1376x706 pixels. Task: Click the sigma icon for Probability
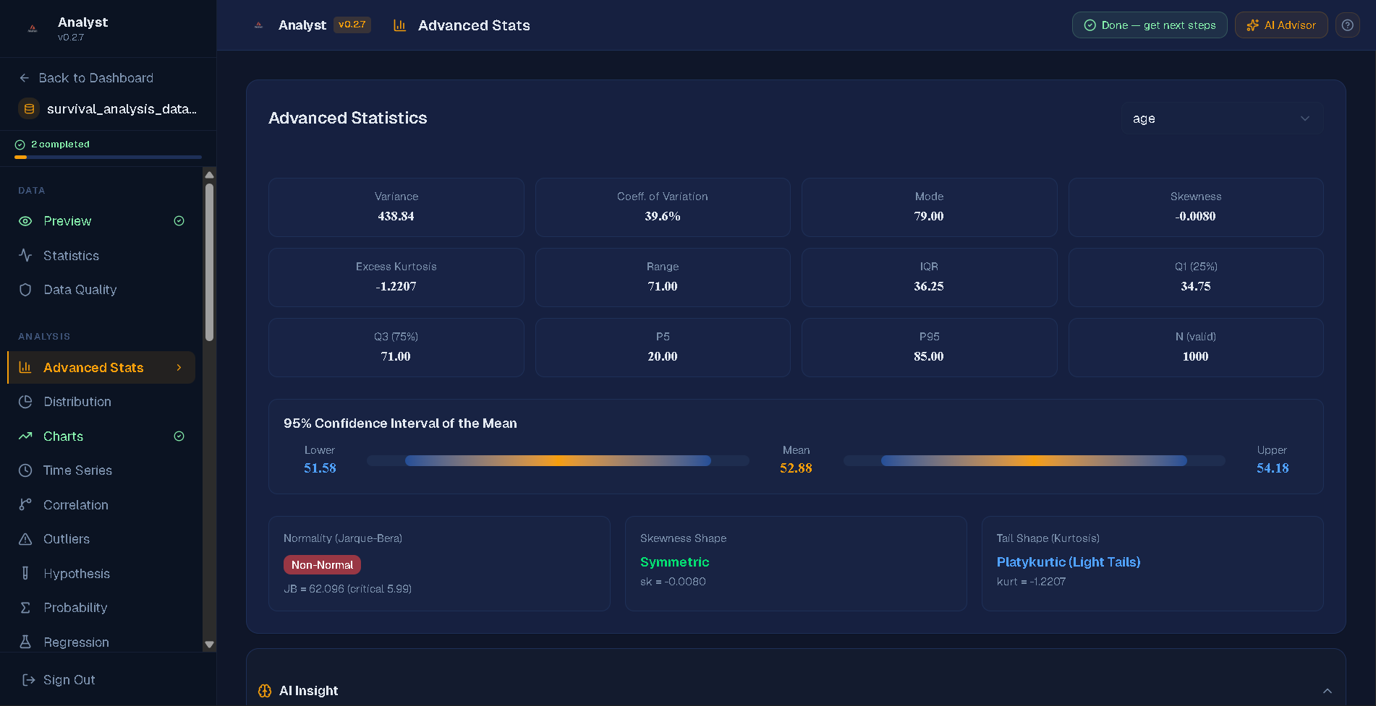pyautogui.click(x=25, y=608)
